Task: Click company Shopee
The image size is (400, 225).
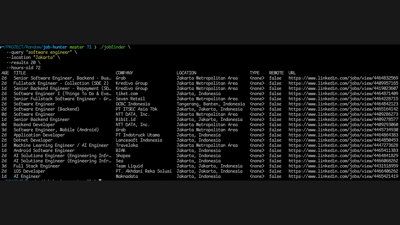Action: [x=123, y=155]
